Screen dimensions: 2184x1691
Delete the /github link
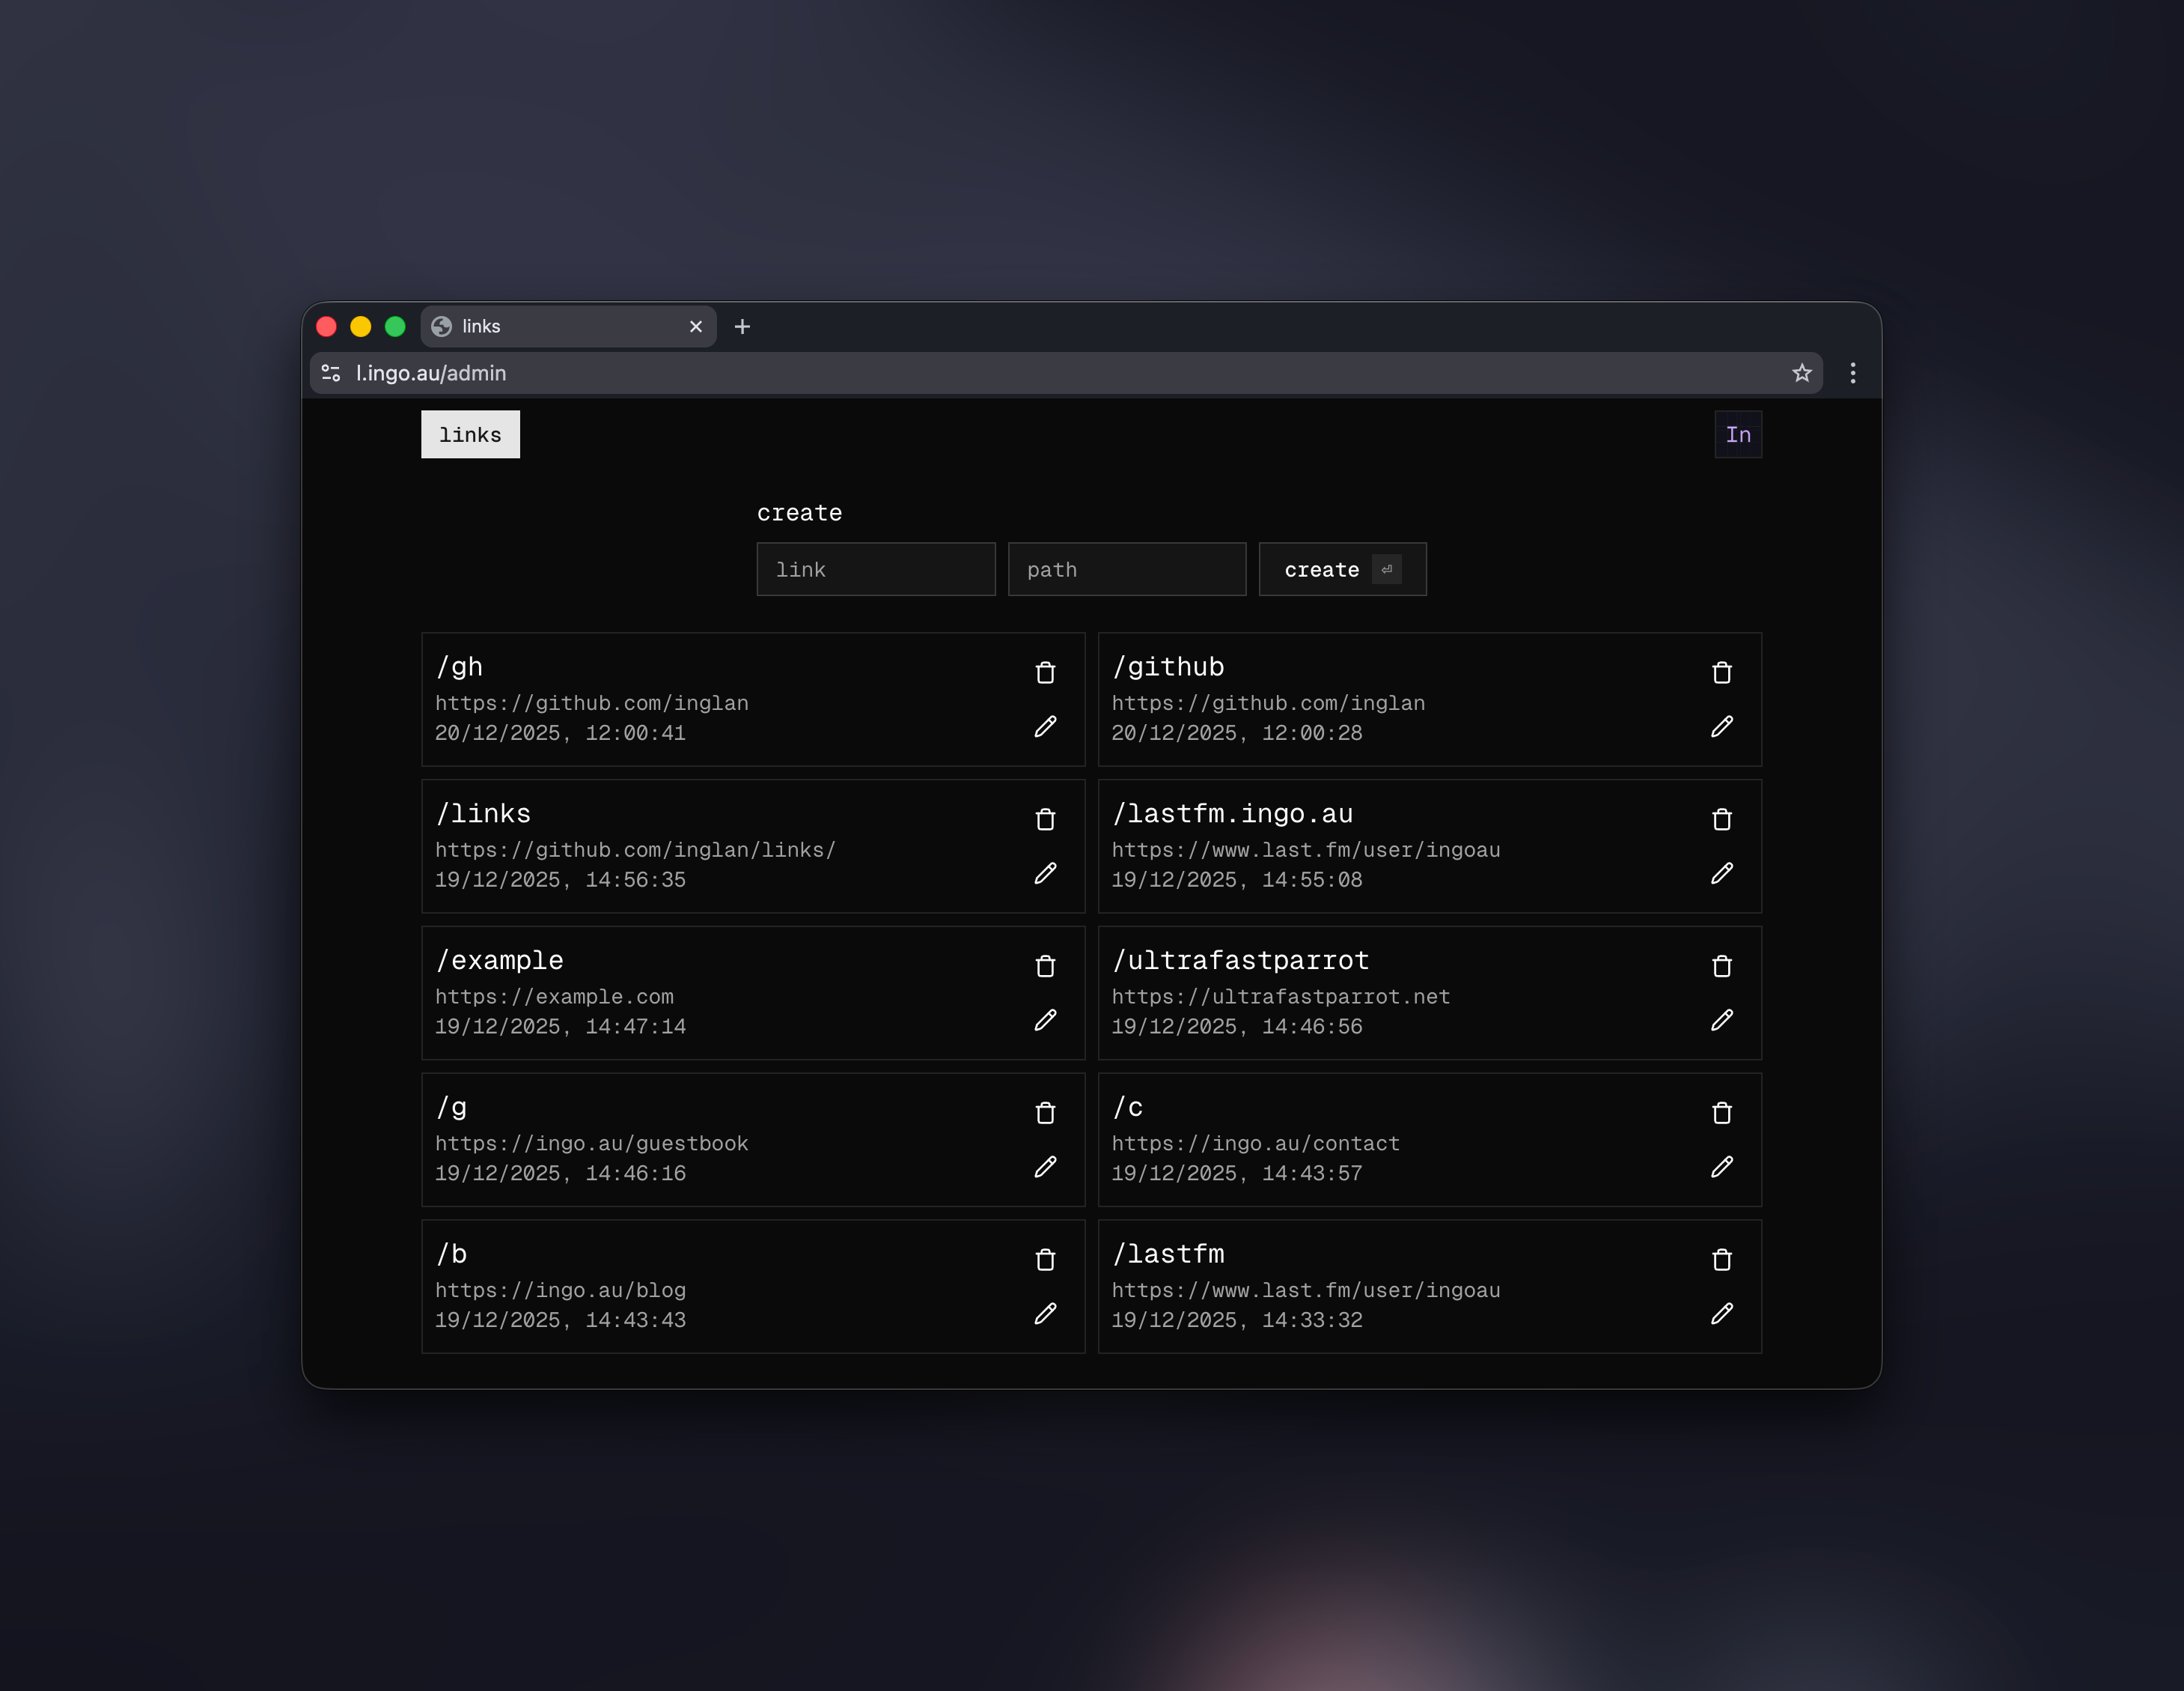[x=1721, y=673]
